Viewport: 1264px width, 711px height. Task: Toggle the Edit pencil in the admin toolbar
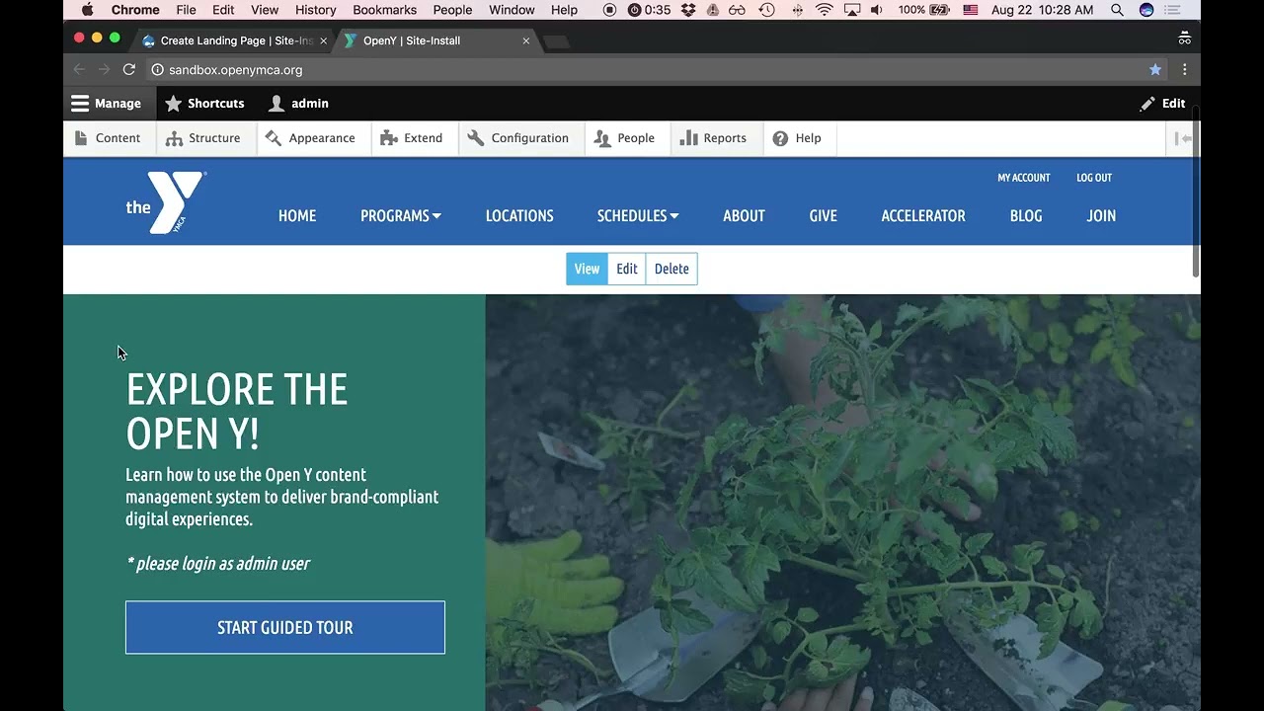click(x=1162, y=103)
